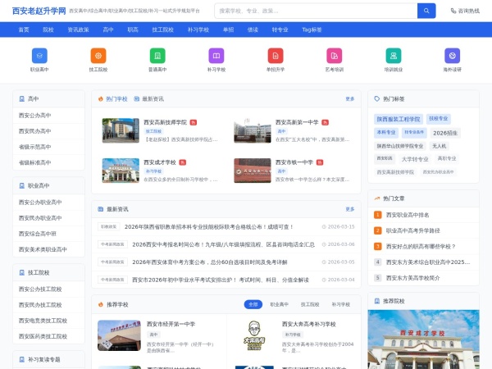The width and height of the screenshot is (492, 369).
Task: Open news 2026年陕西省职教单招本科专业技能校际联考
Action: [208, 226]
